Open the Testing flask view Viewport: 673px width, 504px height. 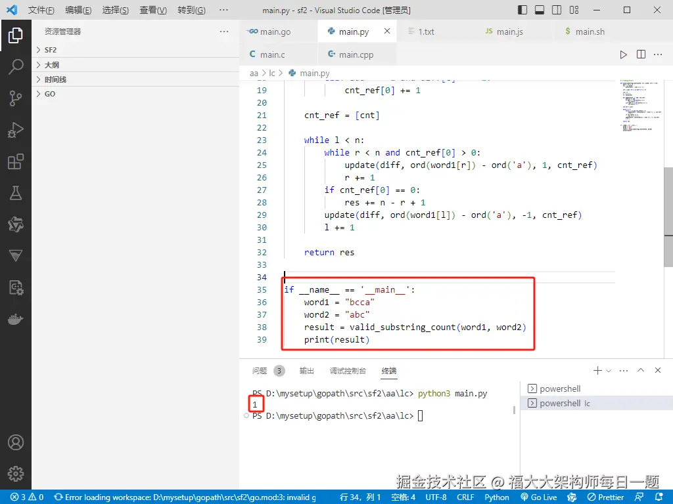[16, 194]
